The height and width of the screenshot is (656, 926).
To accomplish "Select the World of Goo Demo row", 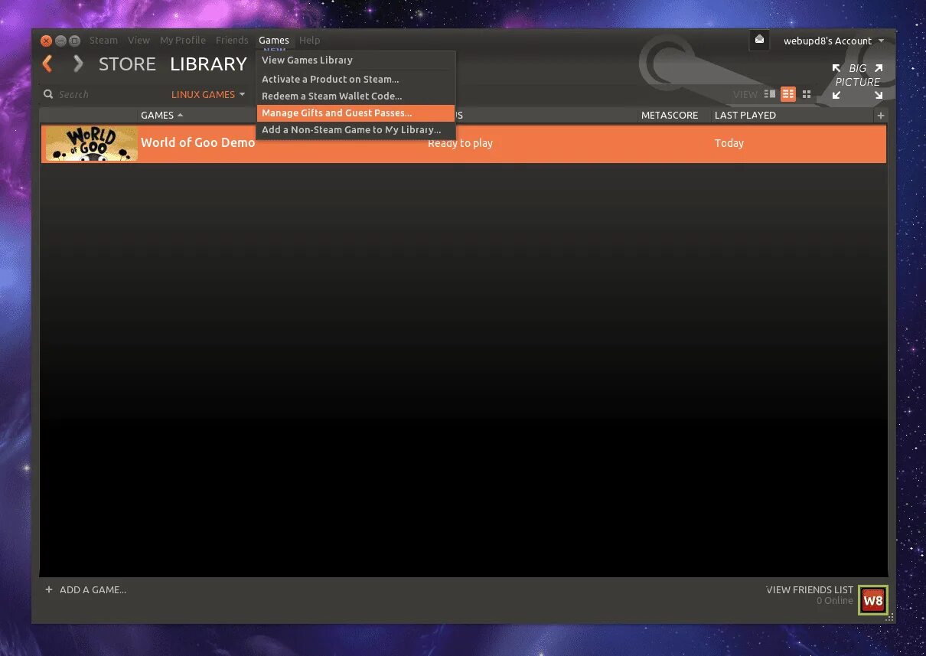I will pyautogui.click(x=464, y=143).
